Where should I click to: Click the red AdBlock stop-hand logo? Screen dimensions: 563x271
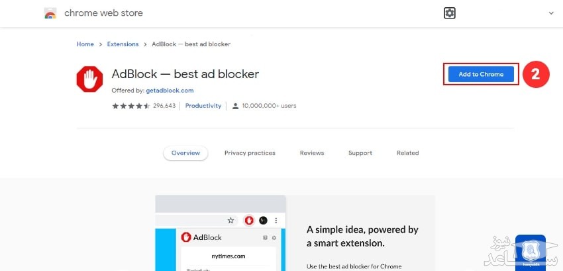coord(89,80)
